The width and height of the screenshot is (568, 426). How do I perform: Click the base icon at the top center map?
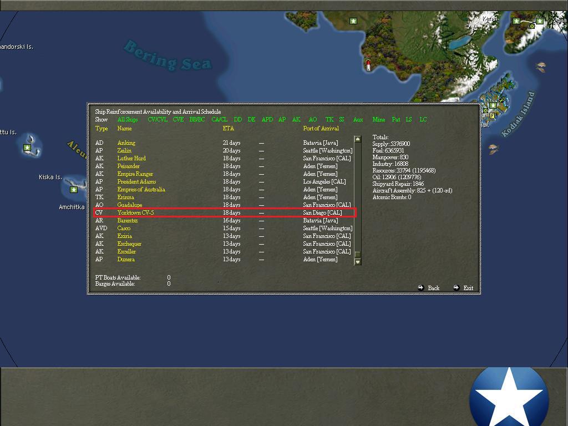pyautogui.click(x=353, y=21)
